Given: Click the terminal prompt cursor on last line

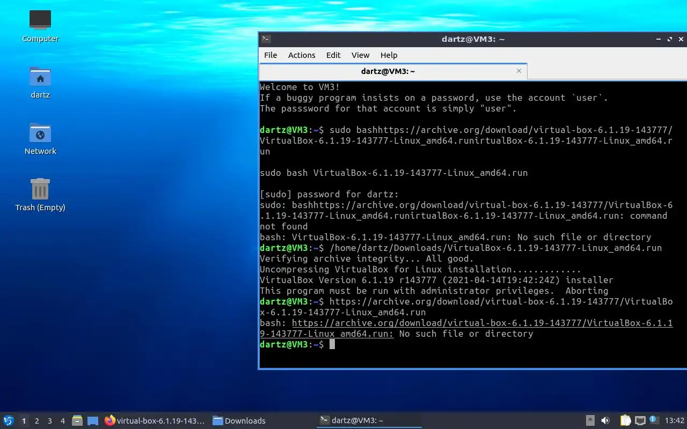Looking at the screenshot, I should [x=332, y=344].
